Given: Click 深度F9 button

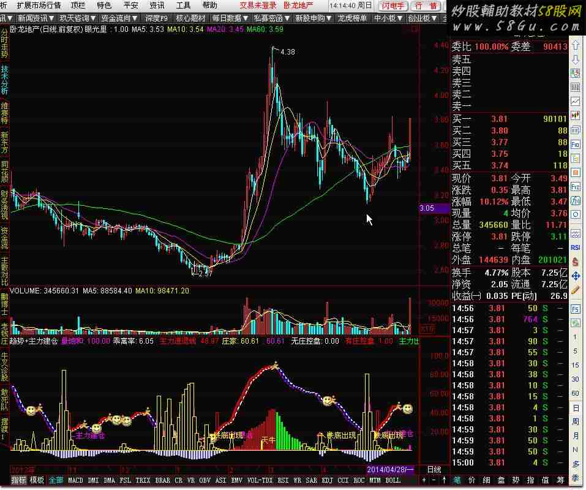Looking at the screenshot, I should (x=157, y=18).
